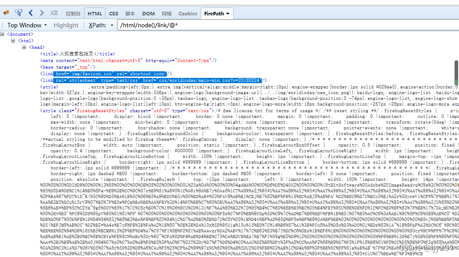The image size is (459, 257).
Task: Click the "text/html;charset=utf-8" attribute value
Action: click(x=110, y=61)
